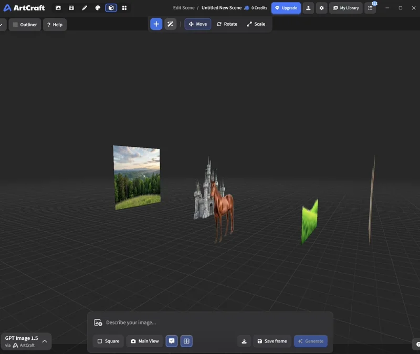Click the add reference image icon in prompt
This screenshot has height=354, width=420.
point(98,323)
